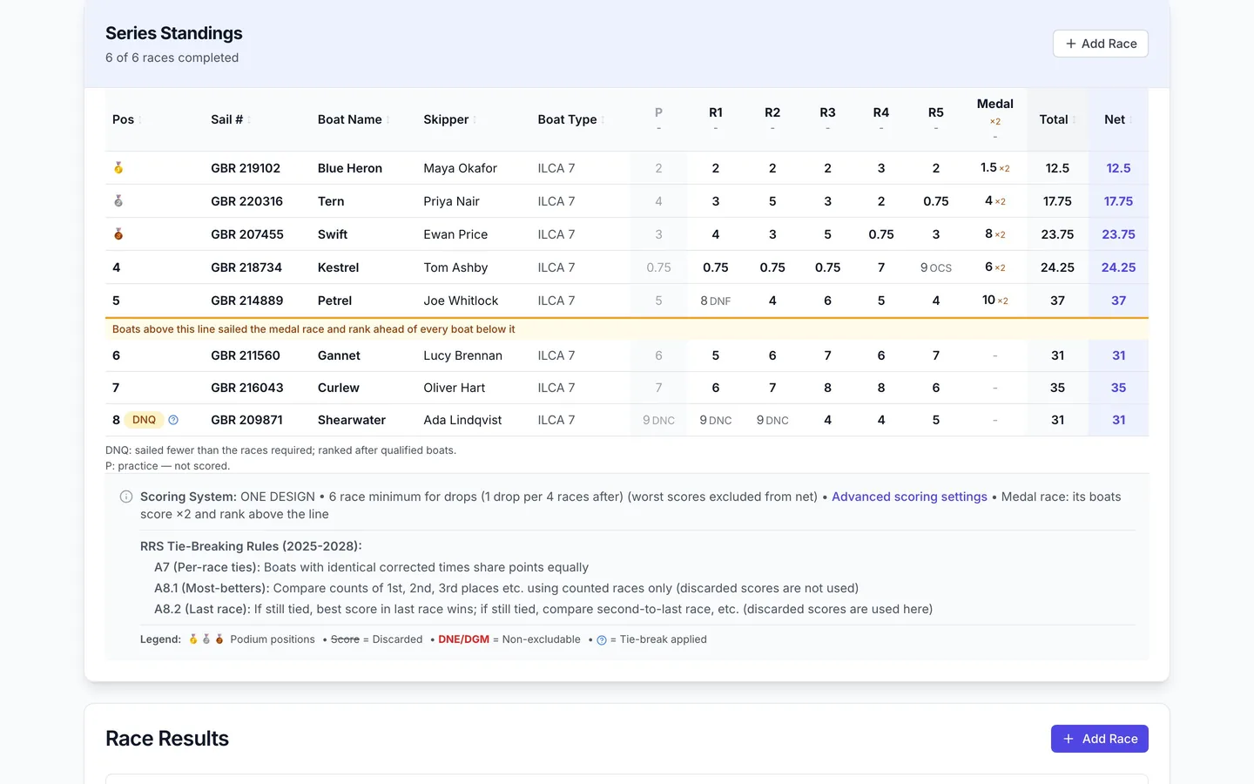Image resolution: width=1254 pixels, height=784 pixels.
Task: Click the tie-break info icon beside DNQ
Action: point(173,420)
